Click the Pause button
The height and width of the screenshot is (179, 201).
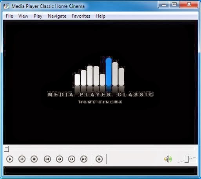pos(22,159)
